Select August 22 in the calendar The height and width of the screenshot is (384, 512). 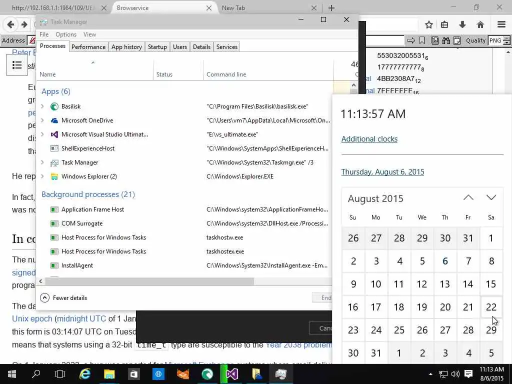click(491, 307)
